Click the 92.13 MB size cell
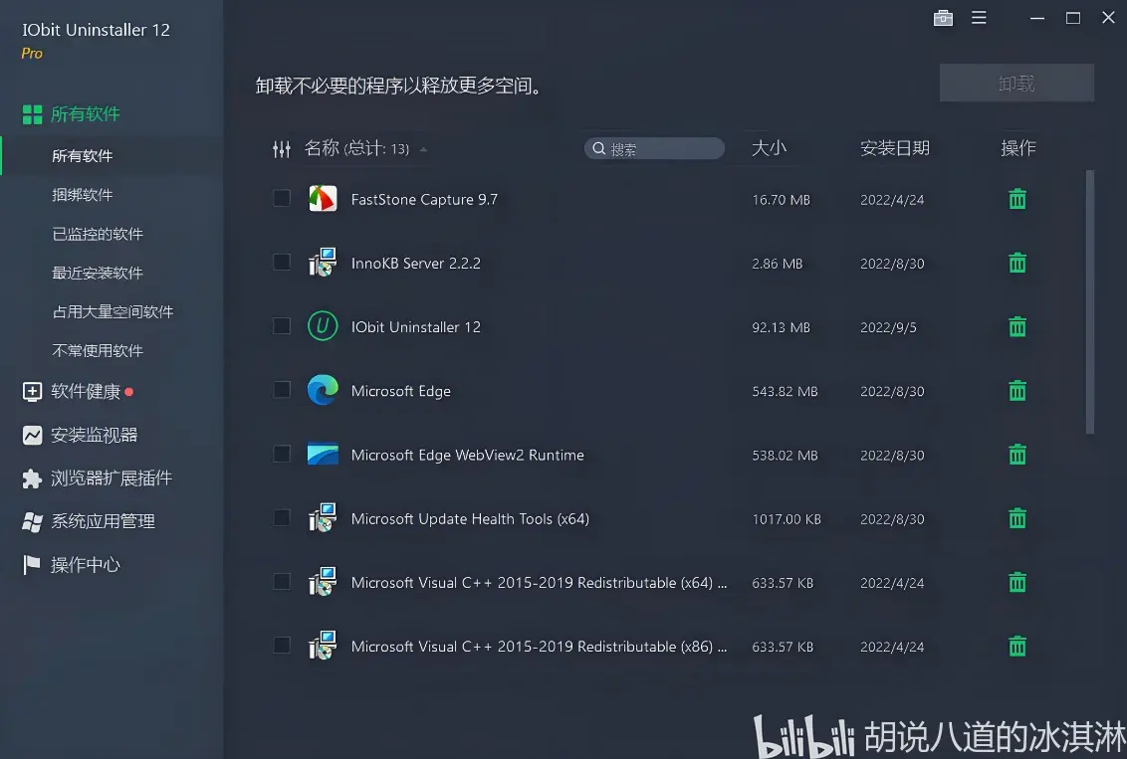 (x=782, y=327)
